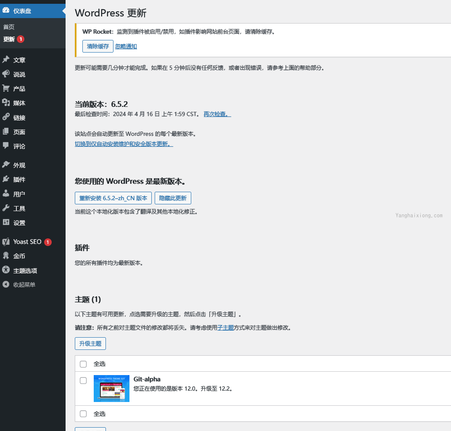The width and height of the screenshot is (451, 431).
Task: Dismiss notice via 忽略通知 link
Action: (126, 46)
